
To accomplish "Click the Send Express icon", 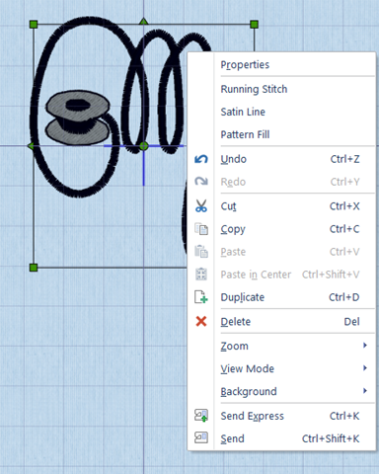I will [x=201, y=416].
